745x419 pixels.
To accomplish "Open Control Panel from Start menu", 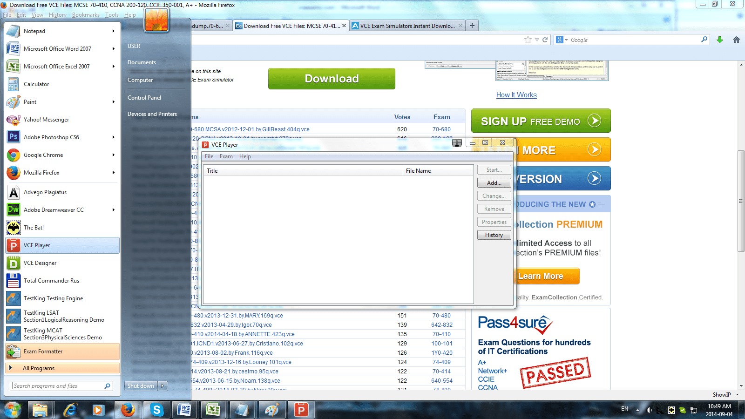I will point(144,98).
